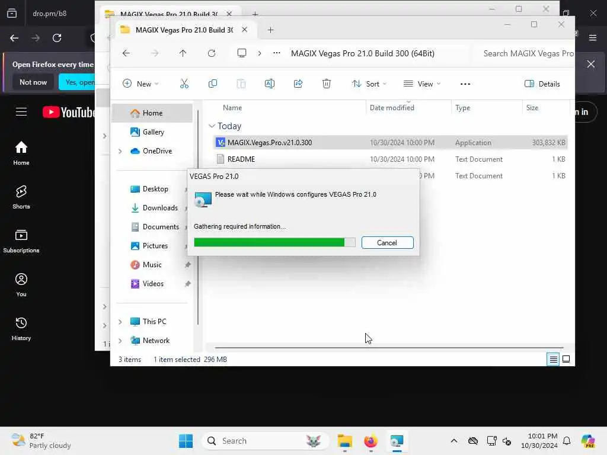Toggle the Details pane button
Viewport: 607px width, 455px height.
542,84
